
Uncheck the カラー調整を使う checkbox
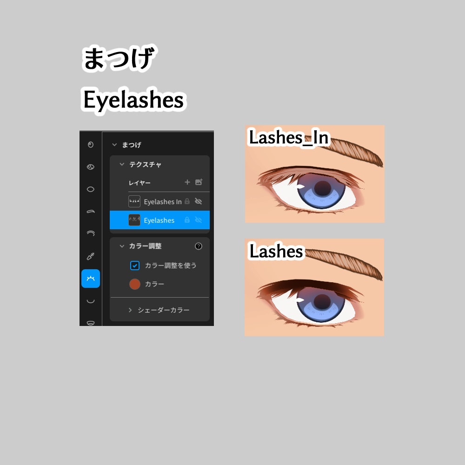pos(135,266)
